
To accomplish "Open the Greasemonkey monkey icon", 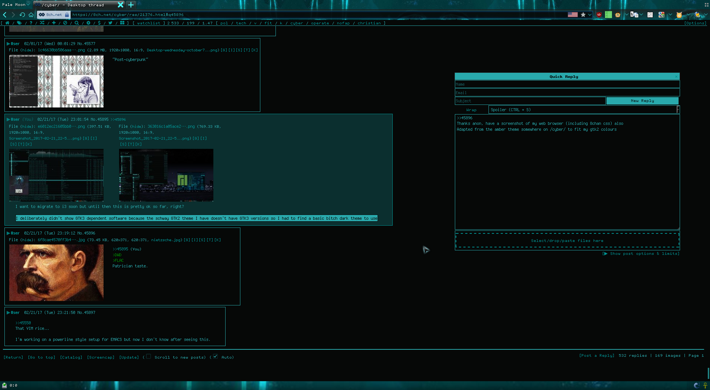I will 618,15.
